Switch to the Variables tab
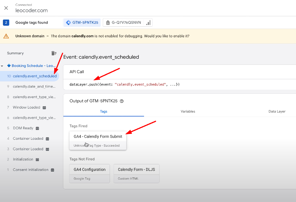Image resolution: width=296 pixels, height=202 pixels. coord(188,111)
